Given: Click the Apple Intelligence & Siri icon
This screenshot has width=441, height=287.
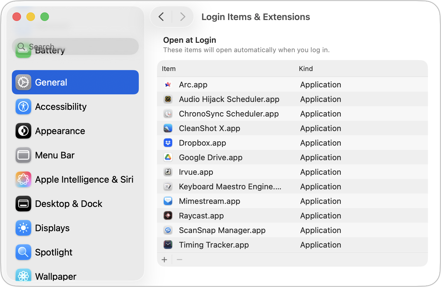Looking at the screenshot, I should click(x=23, y=179).
